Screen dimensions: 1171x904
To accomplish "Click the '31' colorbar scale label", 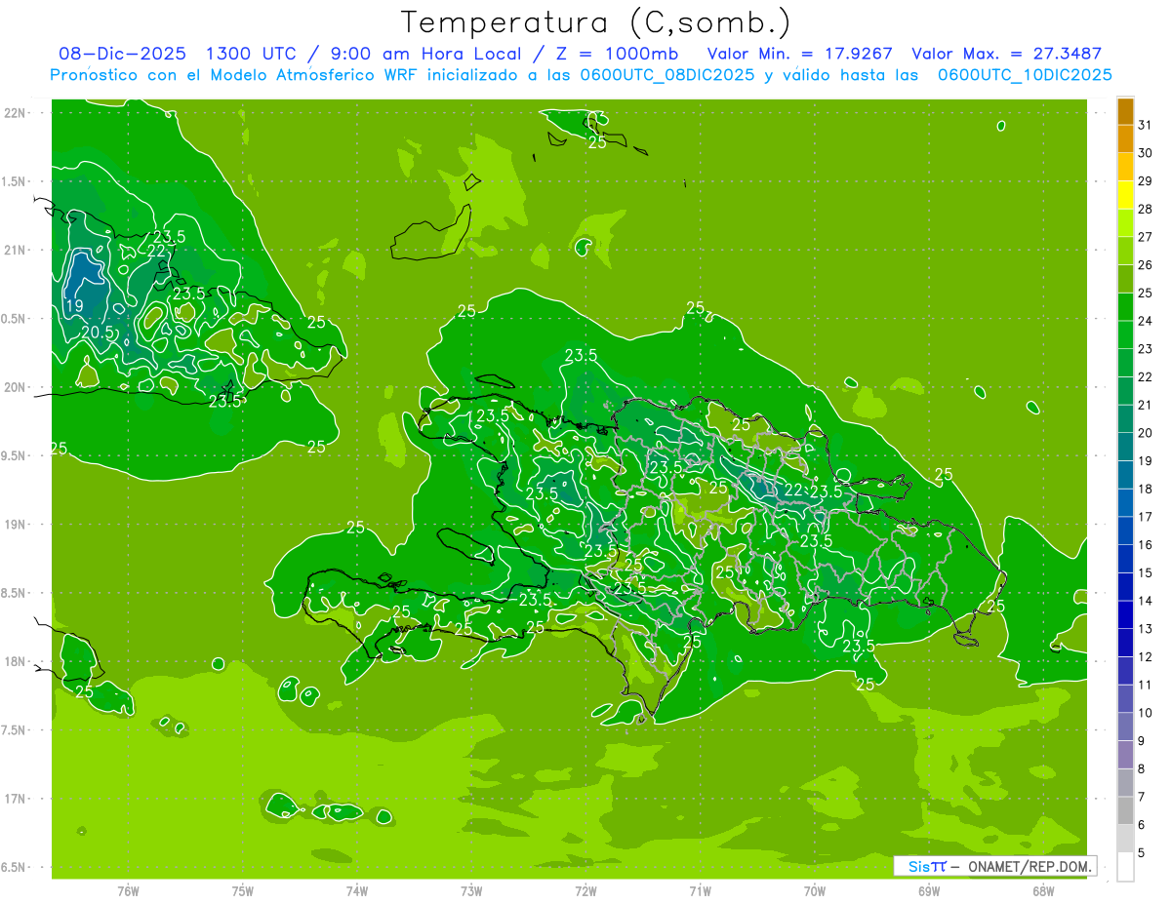I will [1146, 125].
